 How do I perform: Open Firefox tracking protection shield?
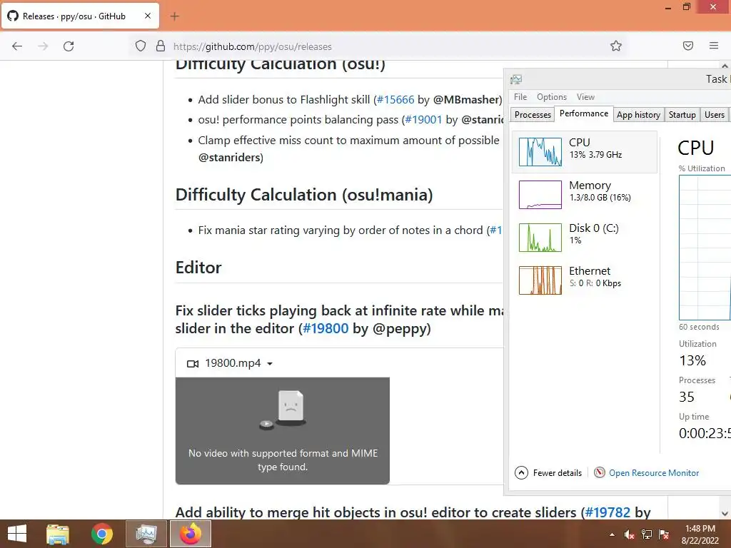[x=141, y=46]
